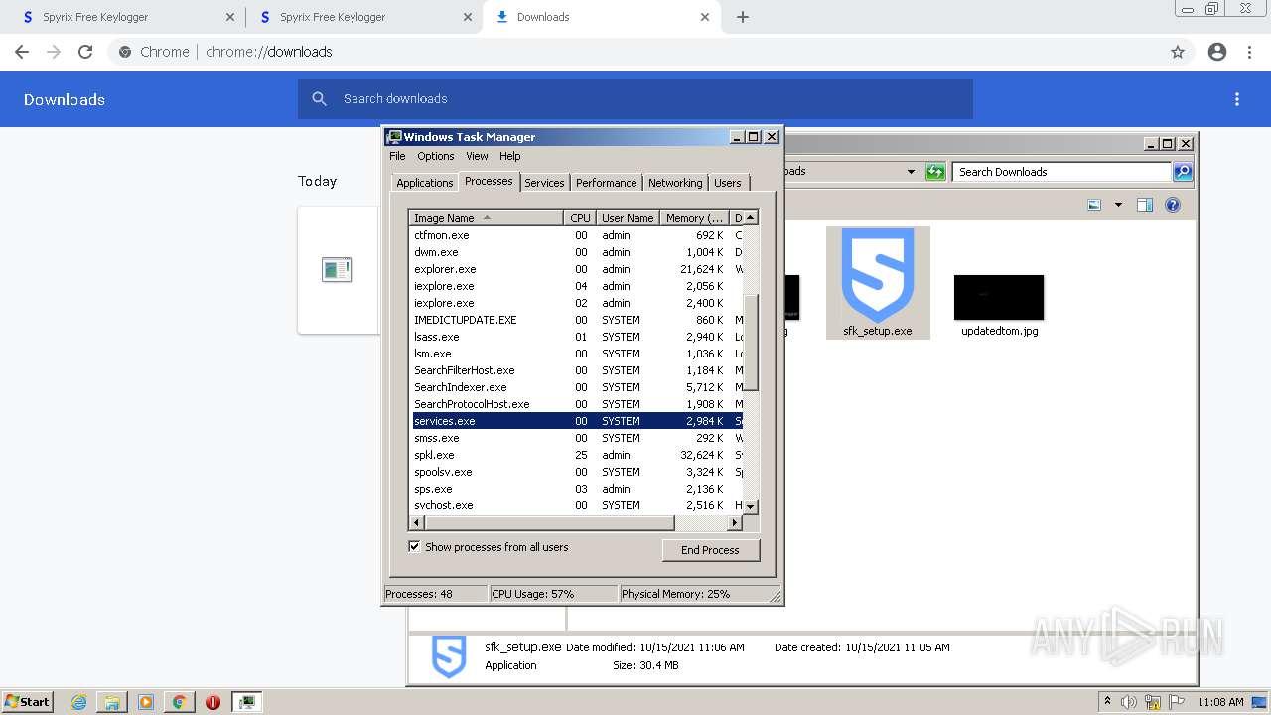Open Explorer help icon
1271x715 pixels.
coord(1173,205)
